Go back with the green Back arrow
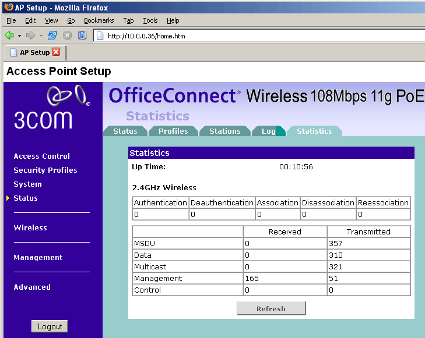This screenshot has width=425, height=338. click(9, 35)
